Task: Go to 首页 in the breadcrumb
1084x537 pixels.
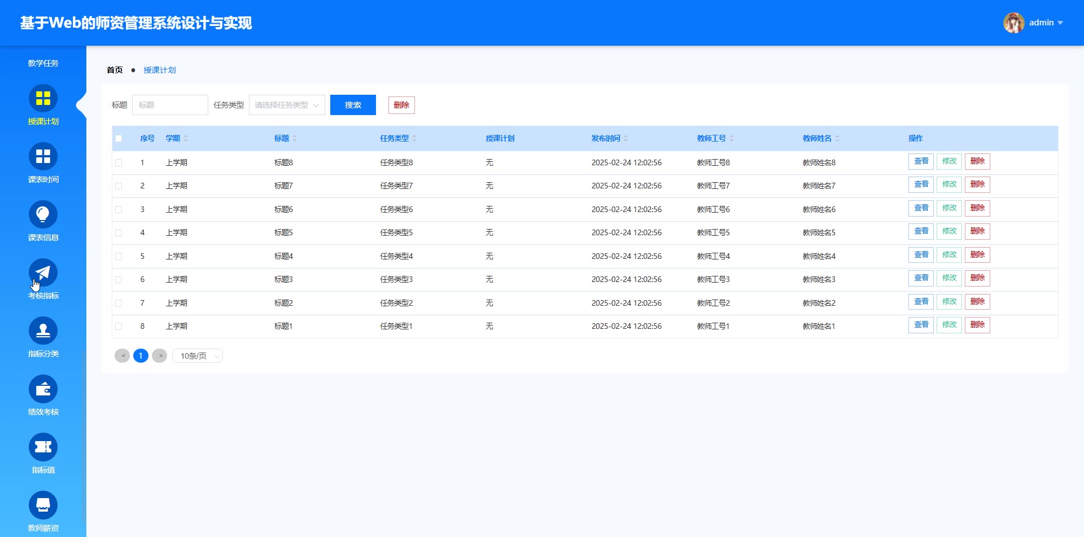Action: point(115,70)
